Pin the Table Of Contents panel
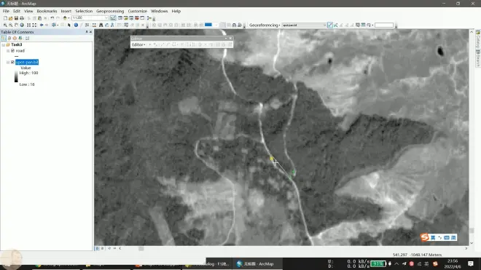The image size is (481, 270). pos(87,32)
